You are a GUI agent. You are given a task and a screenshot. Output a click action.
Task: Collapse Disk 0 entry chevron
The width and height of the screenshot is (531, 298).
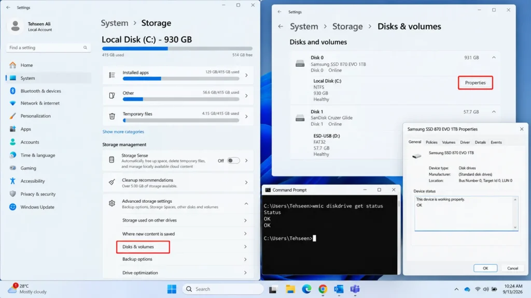point(494,57)
